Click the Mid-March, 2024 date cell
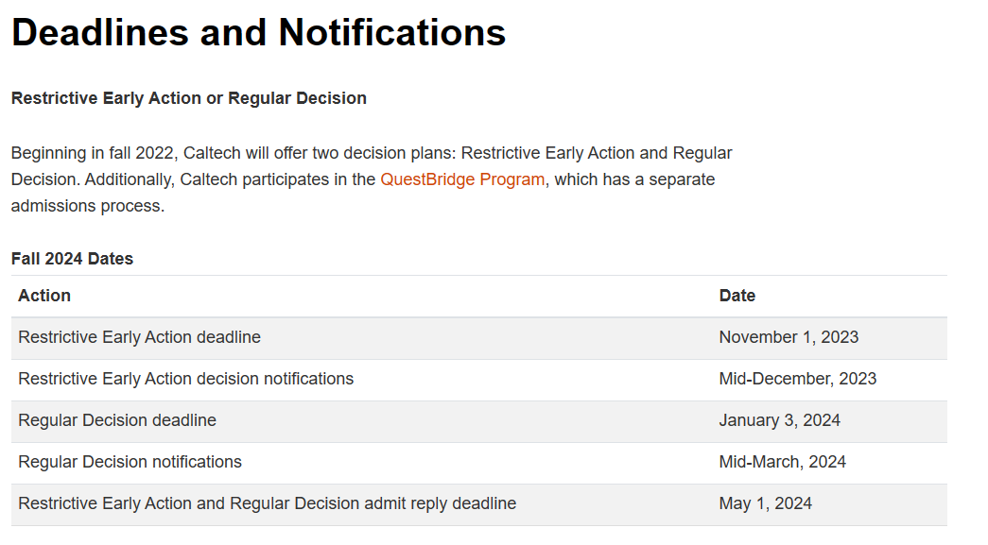 point(783,462)
